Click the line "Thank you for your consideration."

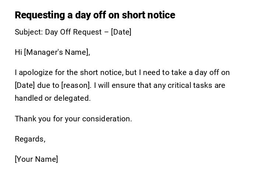pos(73,119)
